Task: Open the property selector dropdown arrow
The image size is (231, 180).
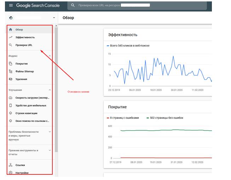Action: [54, 18]
